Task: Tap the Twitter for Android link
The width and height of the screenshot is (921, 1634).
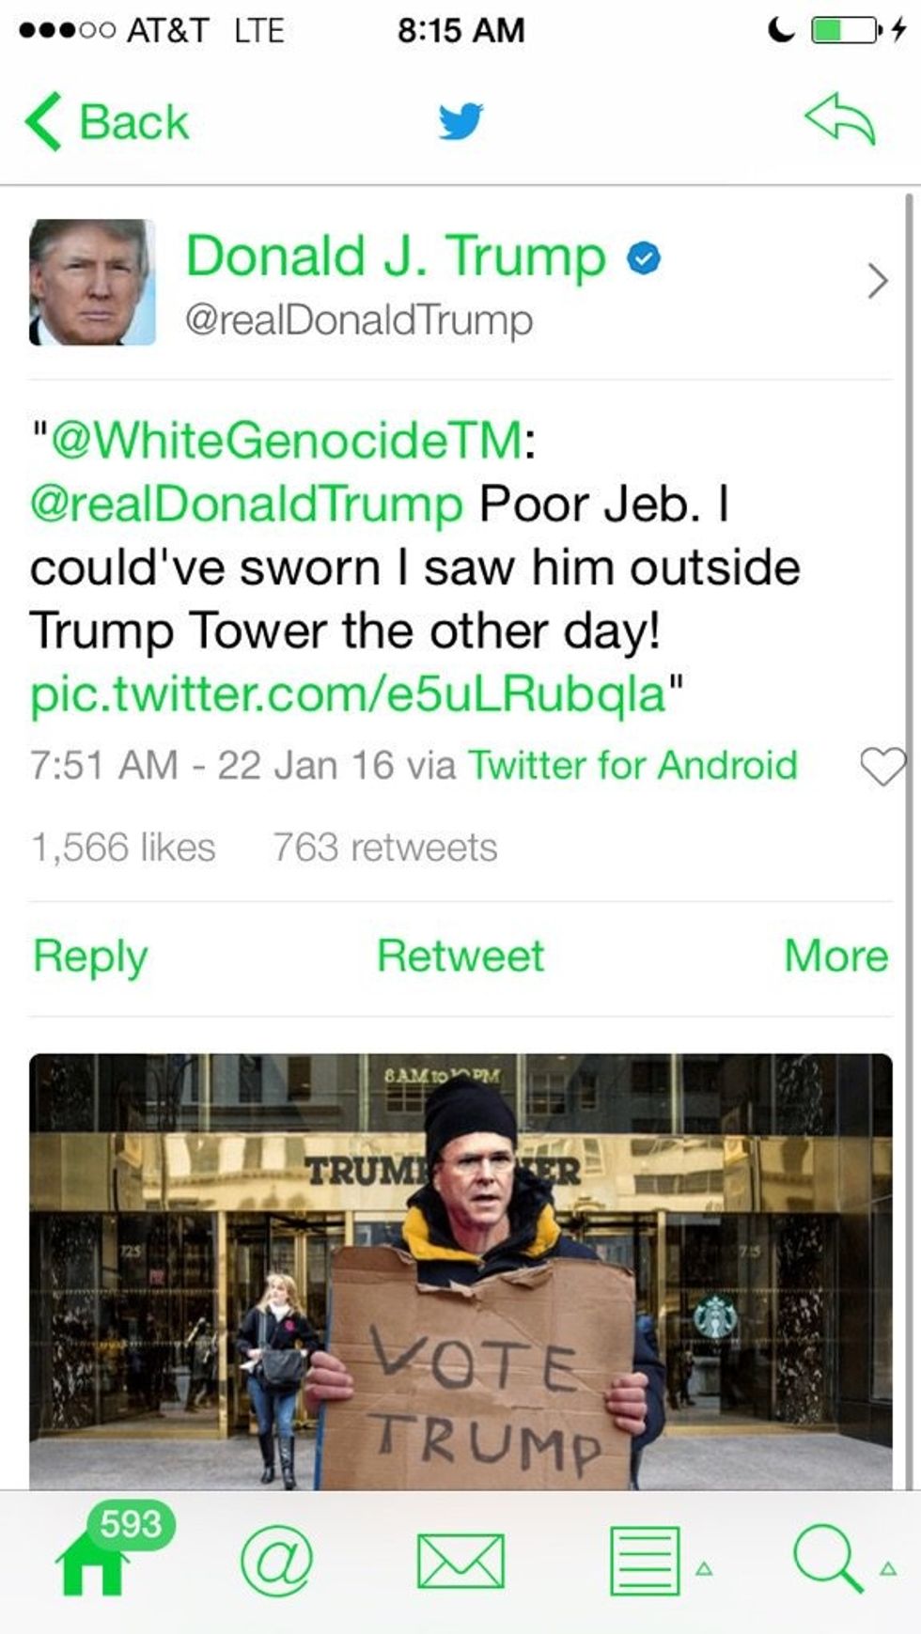Action: (x=632, y=765)
